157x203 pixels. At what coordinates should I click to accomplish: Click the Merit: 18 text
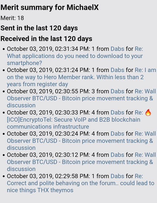coord(12,18)
